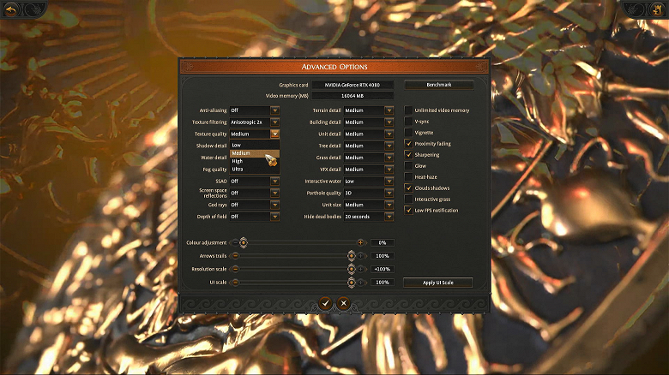Screen dimensions: 669x375
Task: Click the Colour adjustment percentage field
Action: pos(383,243)
